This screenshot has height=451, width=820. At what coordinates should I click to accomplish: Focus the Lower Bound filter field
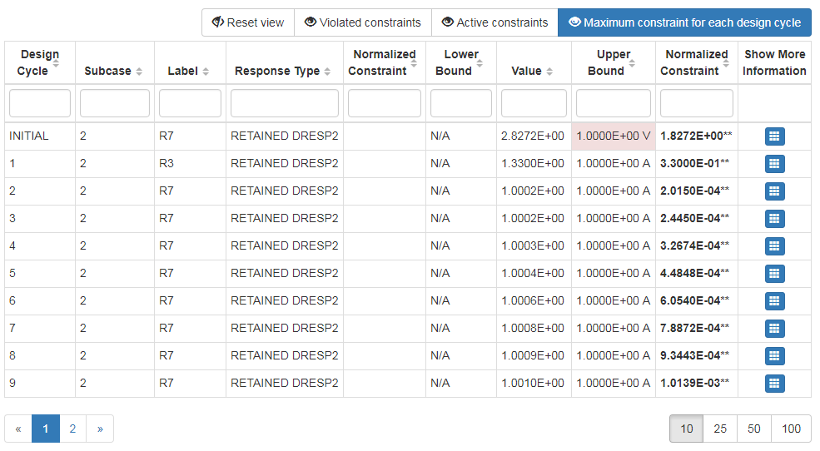pos(460,103)
